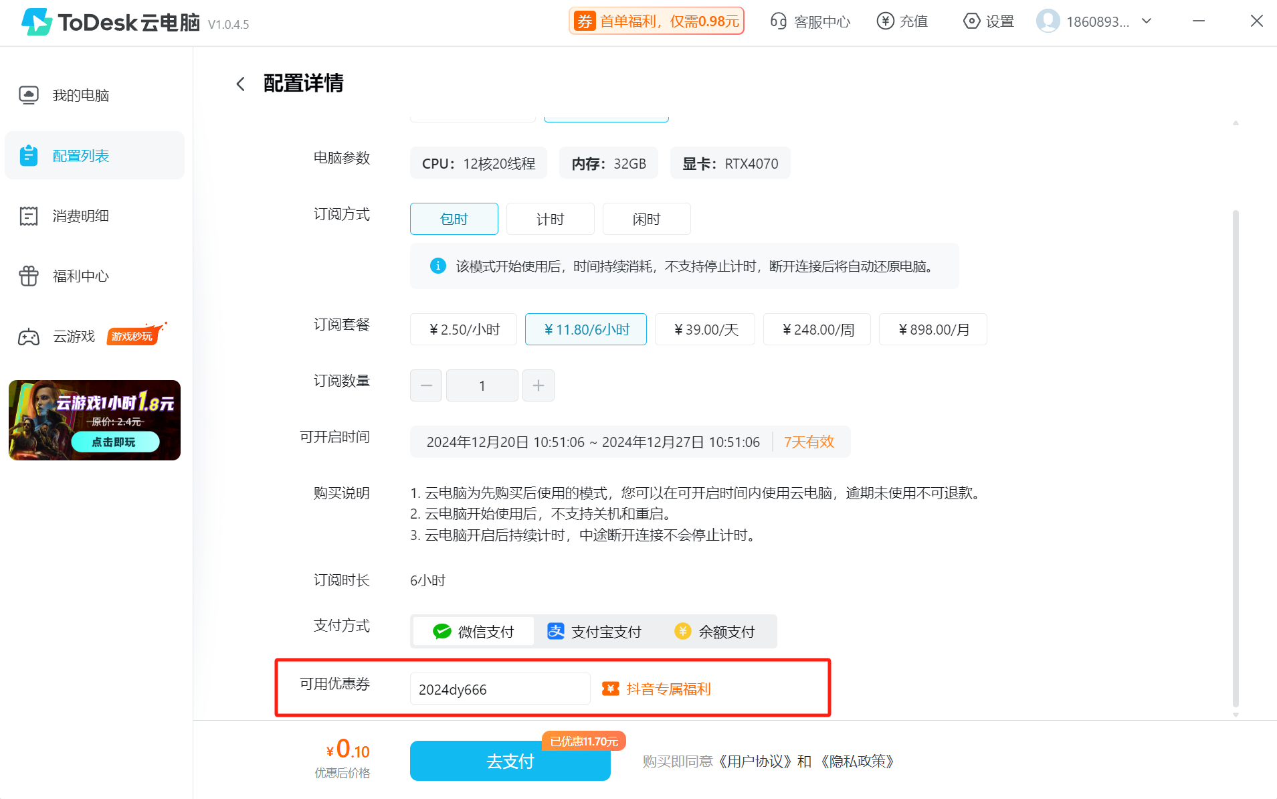Open the 充值 recharge yen icon

pyautogui.click(x=886, y=21)
